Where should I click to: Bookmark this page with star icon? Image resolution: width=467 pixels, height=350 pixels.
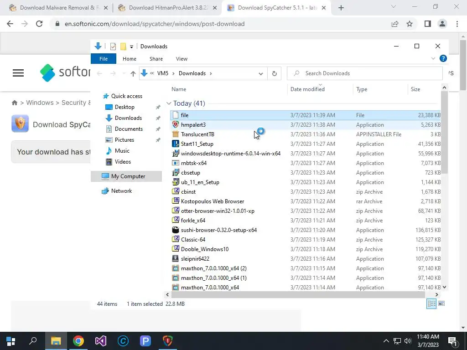[410, 24]
